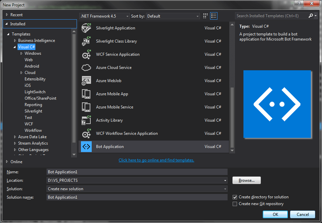This screenshot has height=223, width=322.
Task: Select the iOS category
Action: click(28, 85)
